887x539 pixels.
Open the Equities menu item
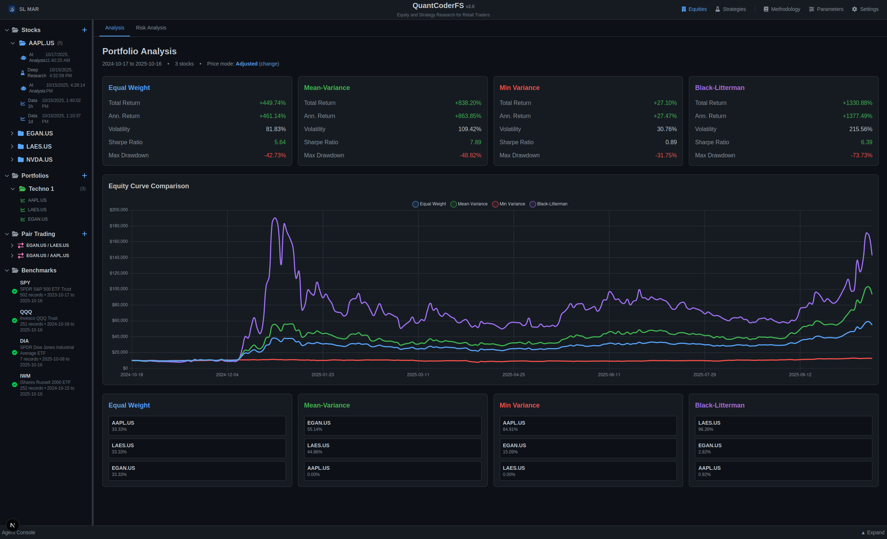[694, 9]
